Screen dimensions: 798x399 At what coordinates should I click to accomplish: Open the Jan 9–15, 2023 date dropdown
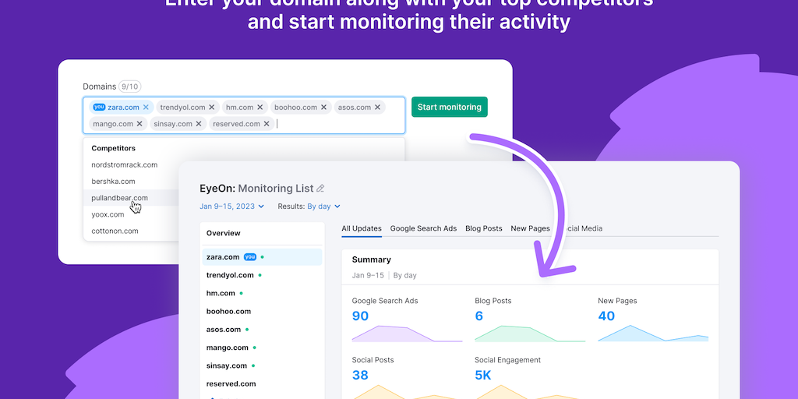(231, 206)
